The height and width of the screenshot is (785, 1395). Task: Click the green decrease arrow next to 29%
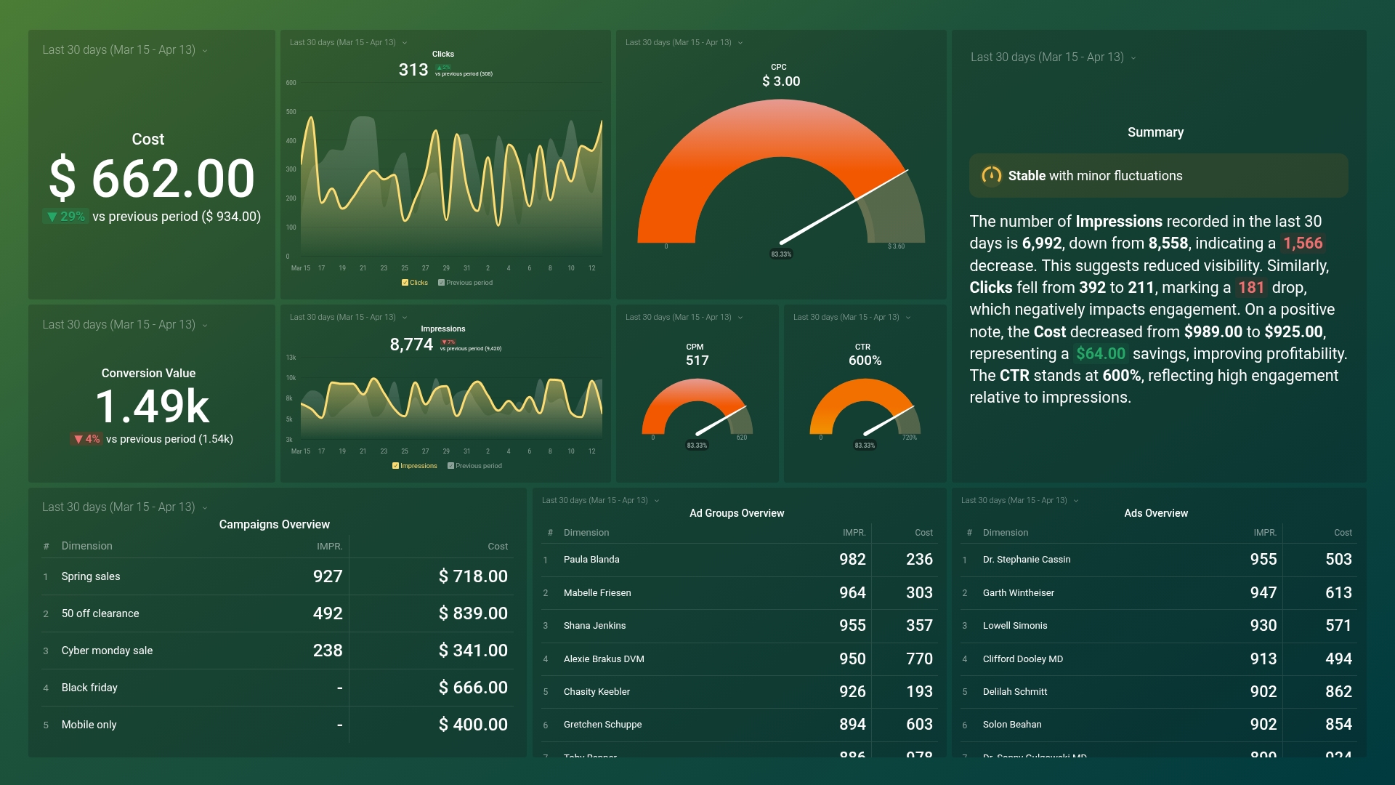53,216
